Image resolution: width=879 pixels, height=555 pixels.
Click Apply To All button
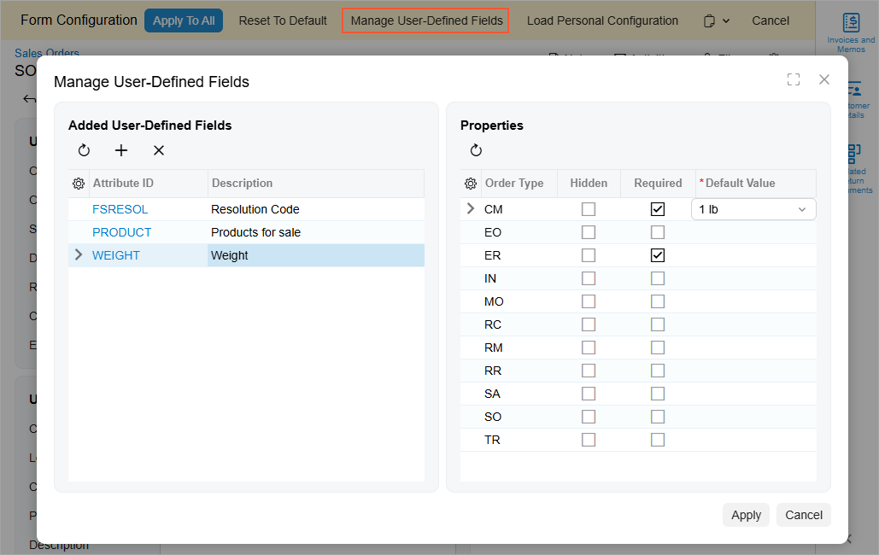point(184,20)
